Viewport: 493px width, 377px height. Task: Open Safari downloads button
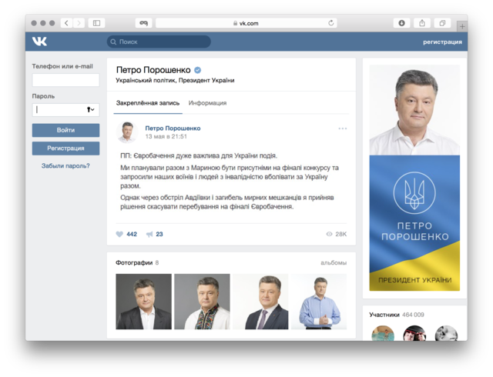[401, 23]
